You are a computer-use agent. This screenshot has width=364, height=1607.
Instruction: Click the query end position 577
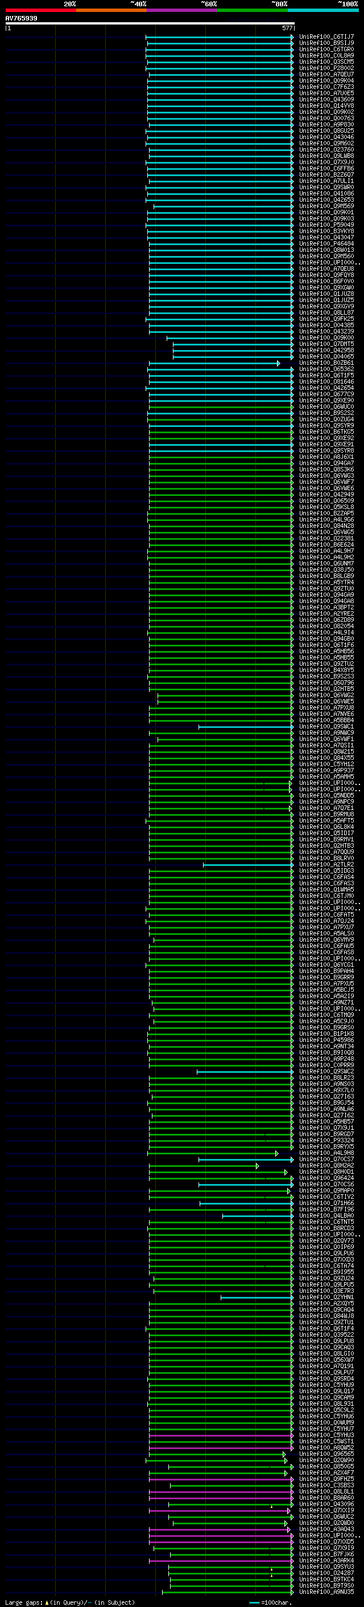point(287,28)
